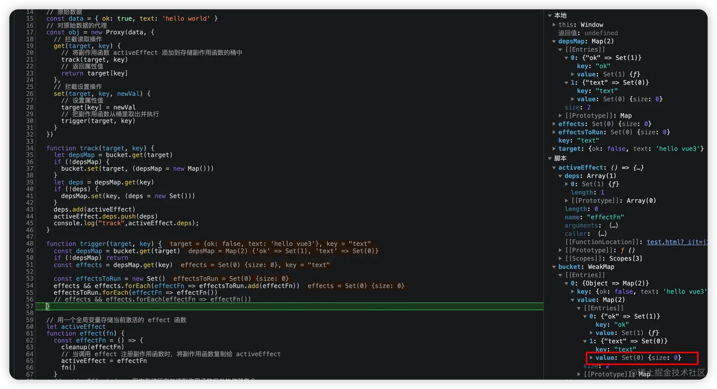Screen dimensions: 717x389
Task: Click line number 54 in gutter
Action: tap(29, 286)
